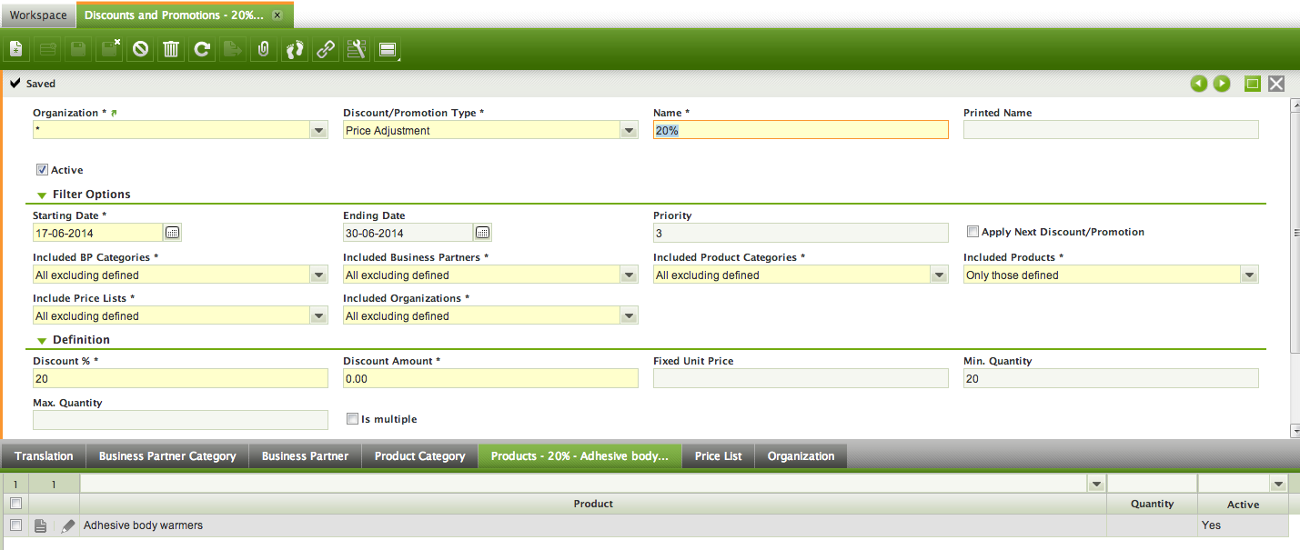Check Apply Next Discount/Promotion box
Screen dimensions: 1300x550
[972, 232]
